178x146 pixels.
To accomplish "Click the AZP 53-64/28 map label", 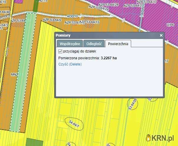I will (109, 5).
